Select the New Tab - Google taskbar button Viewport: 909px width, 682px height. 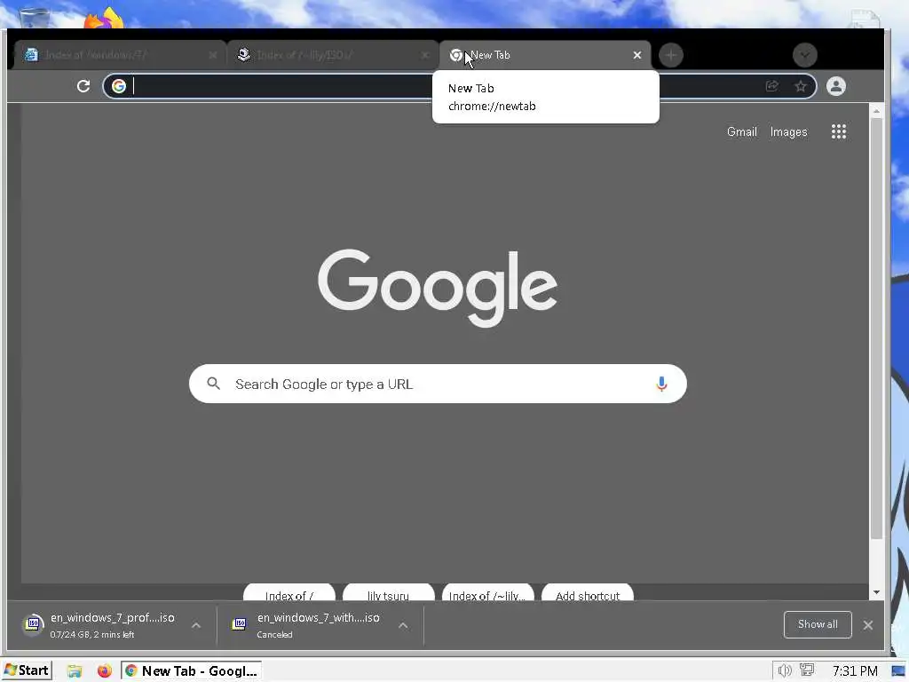click(192, 671)
